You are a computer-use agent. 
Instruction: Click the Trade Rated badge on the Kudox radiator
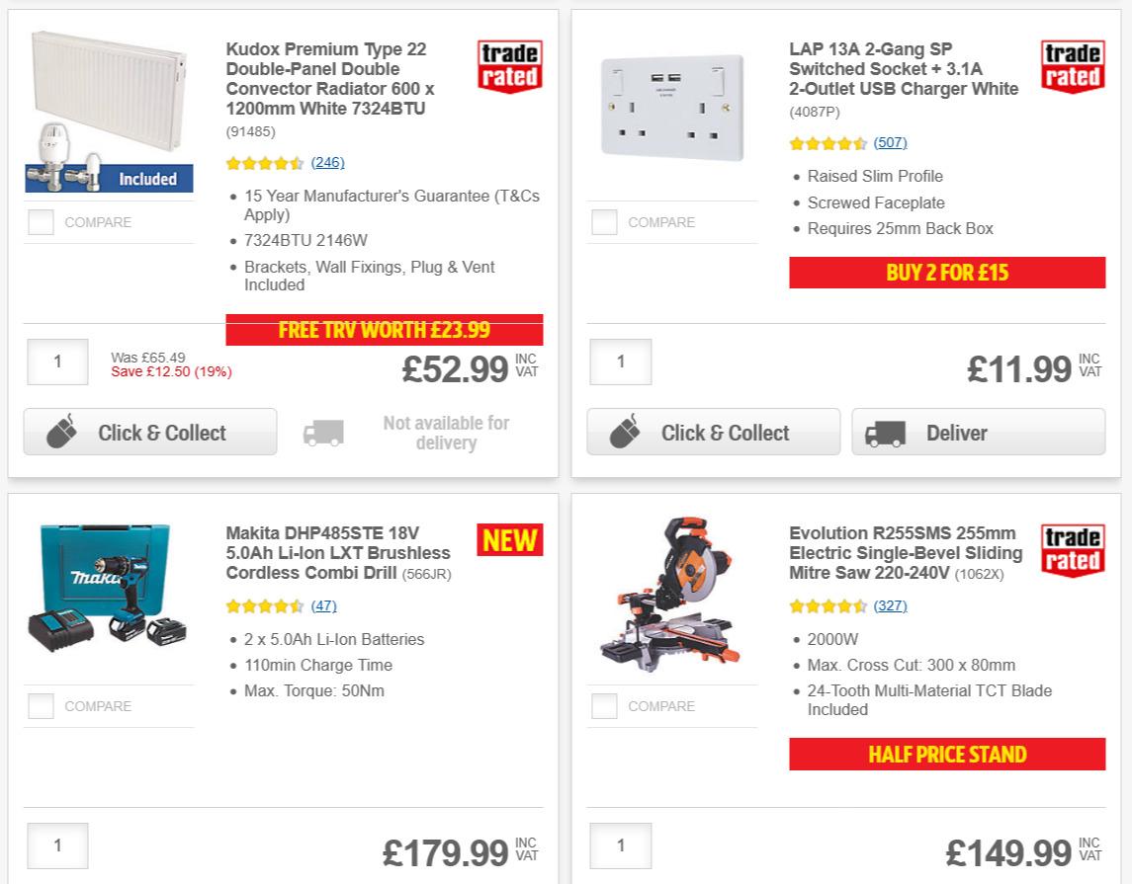click(x=508, y=64)
